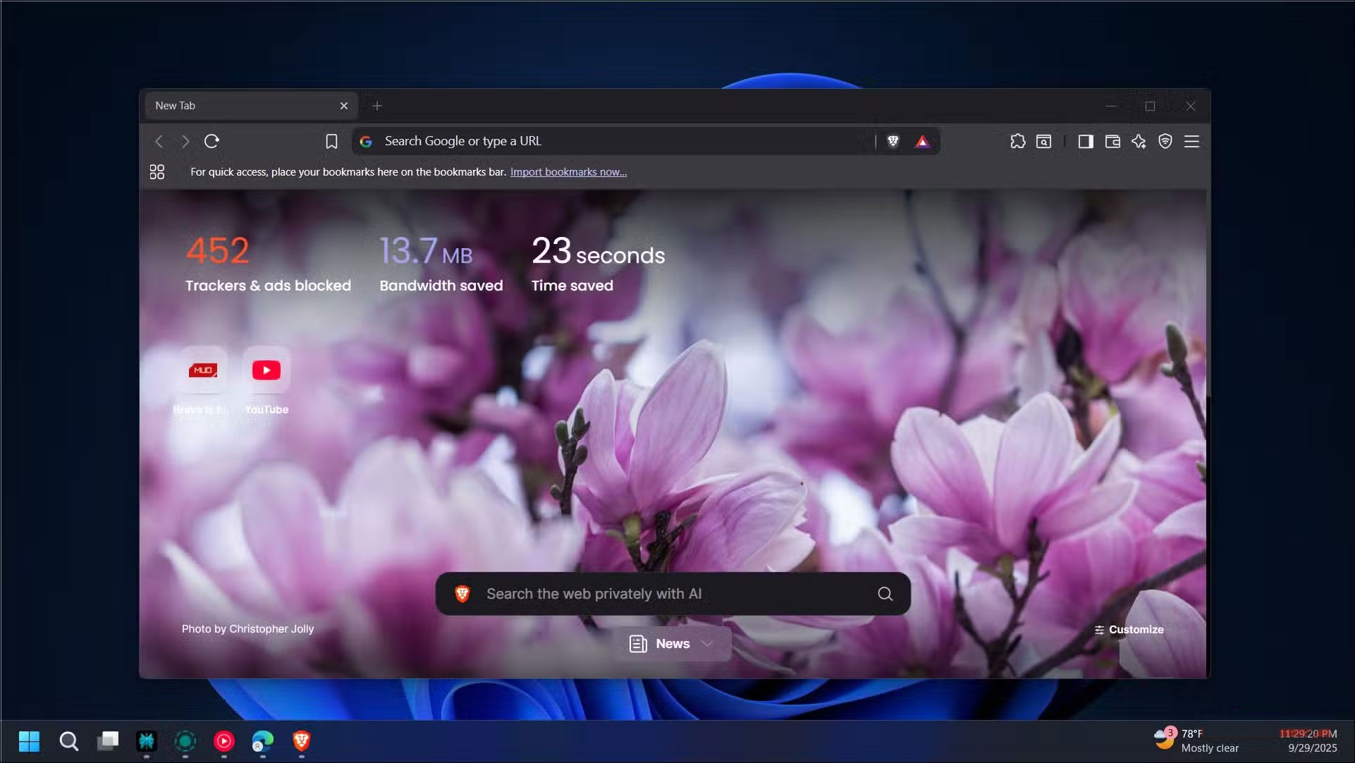Open the Extensions puzzle icon
The width and height of the screenshot is (1355, 763).
[1017, 141]
